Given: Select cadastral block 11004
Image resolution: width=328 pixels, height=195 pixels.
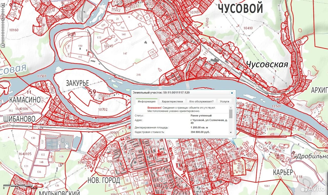Looking at the screenshot, I should (x=310, y=134).
